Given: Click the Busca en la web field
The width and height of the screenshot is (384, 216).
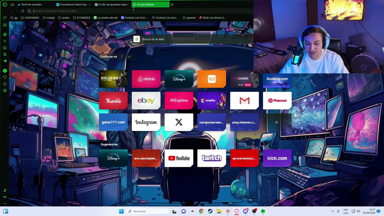Looking at the screenshot, I should click(x=193, y=39).
